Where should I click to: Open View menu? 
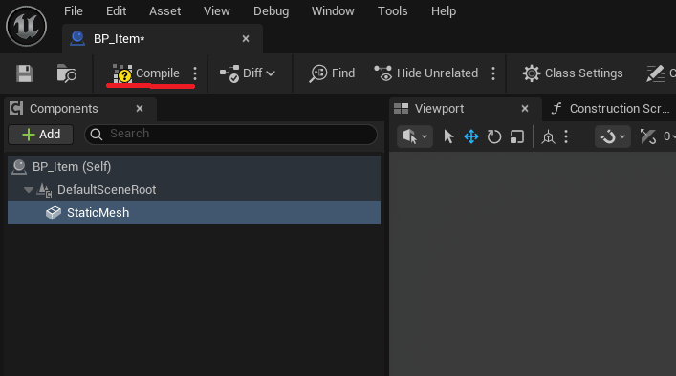point(216,11)
